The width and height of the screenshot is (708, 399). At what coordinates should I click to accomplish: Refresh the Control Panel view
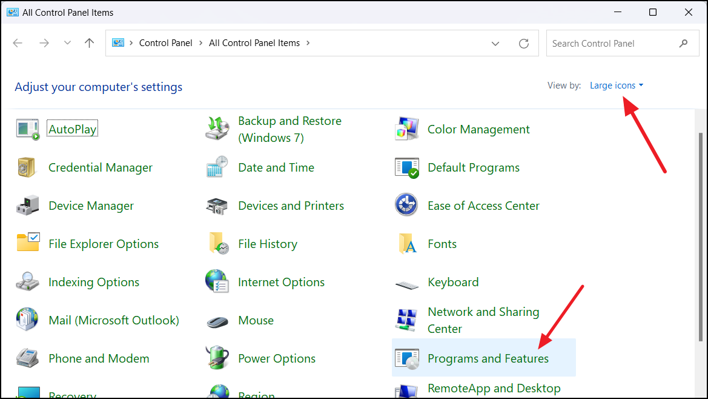click(523, 43)
